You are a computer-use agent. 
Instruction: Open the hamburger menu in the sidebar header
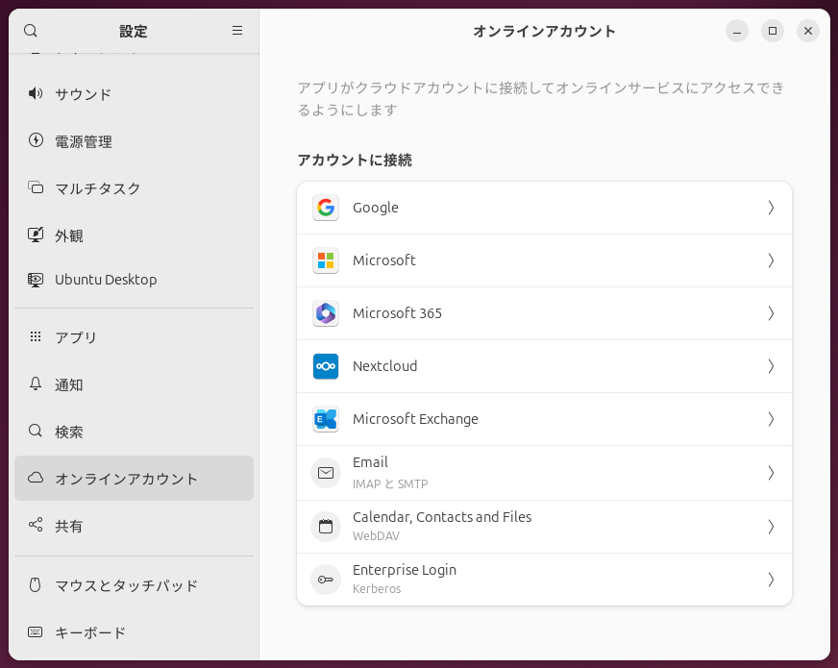coord(236,31)
